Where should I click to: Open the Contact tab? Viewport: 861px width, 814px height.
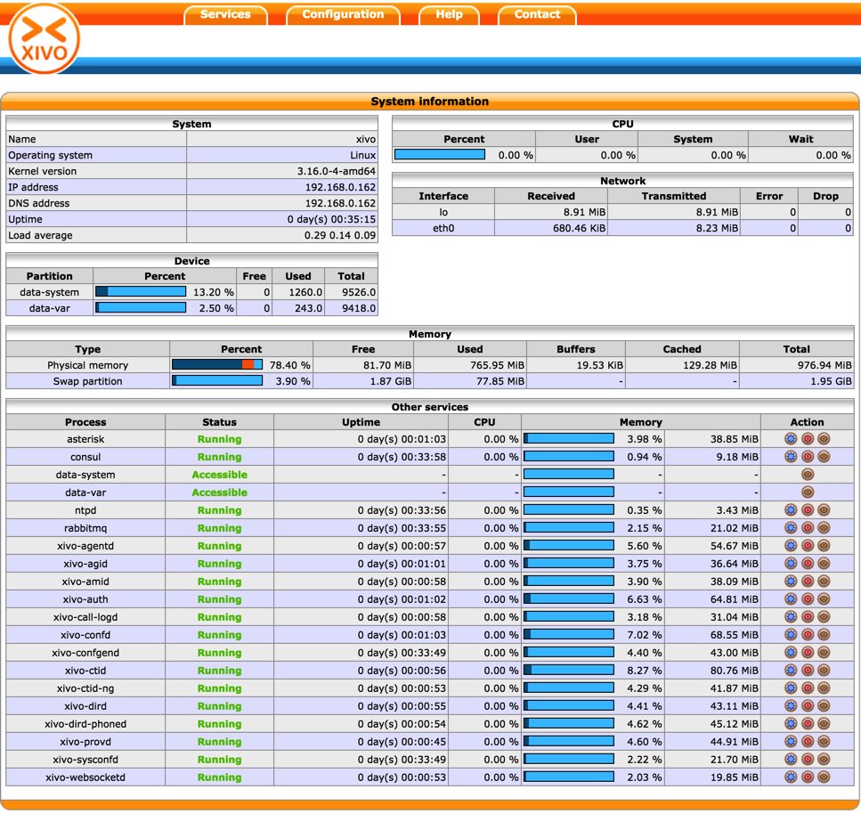coord(537,15)
